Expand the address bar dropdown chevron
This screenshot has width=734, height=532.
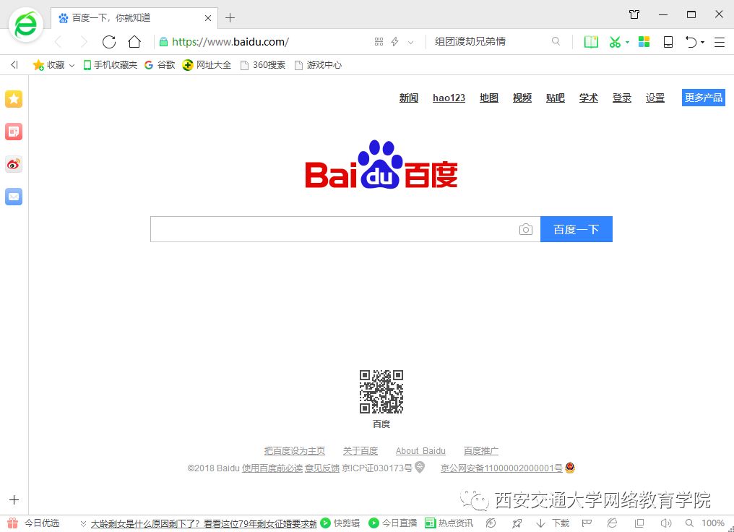pyautogui.click(x=410, y=42)
